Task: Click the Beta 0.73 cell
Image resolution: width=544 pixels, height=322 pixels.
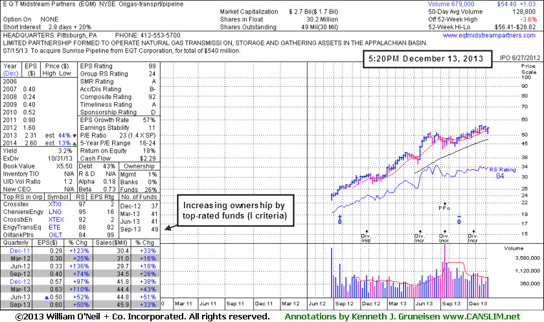Action: (x=98, y=189)
